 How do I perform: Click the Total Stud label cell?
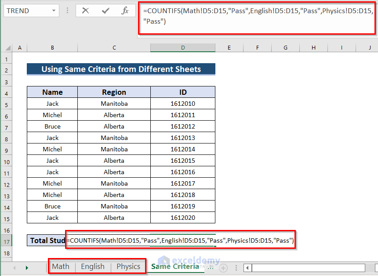tap(47, 240)
